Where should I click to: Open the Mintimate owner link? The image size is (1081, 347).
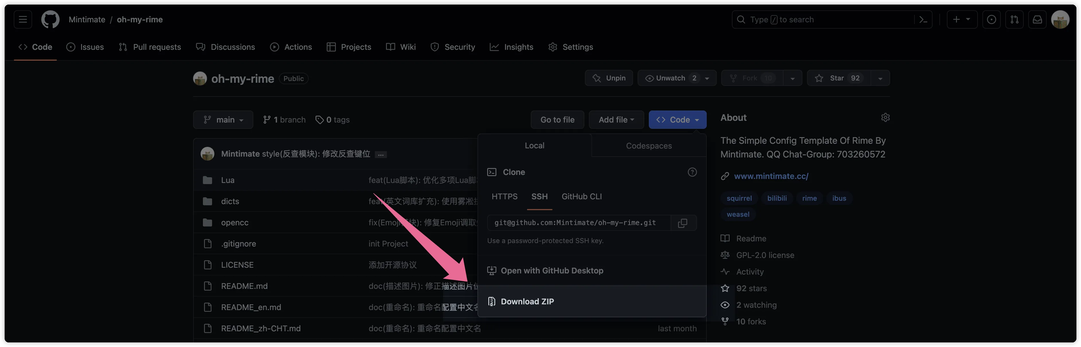87,19
